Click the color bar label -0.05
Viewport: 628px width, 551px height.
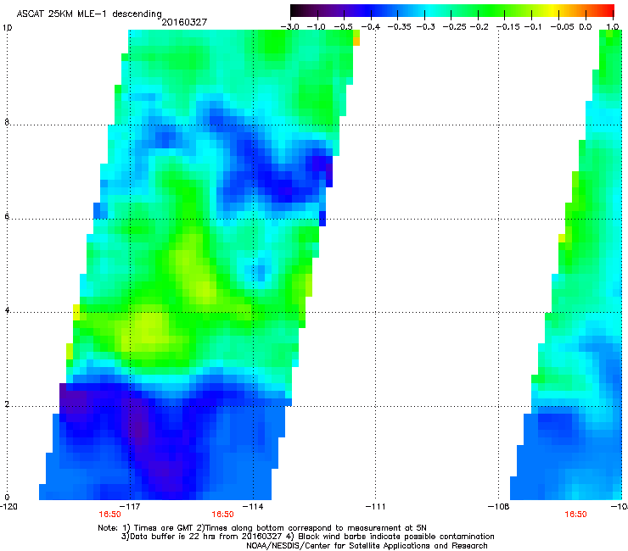coord(563,27)
